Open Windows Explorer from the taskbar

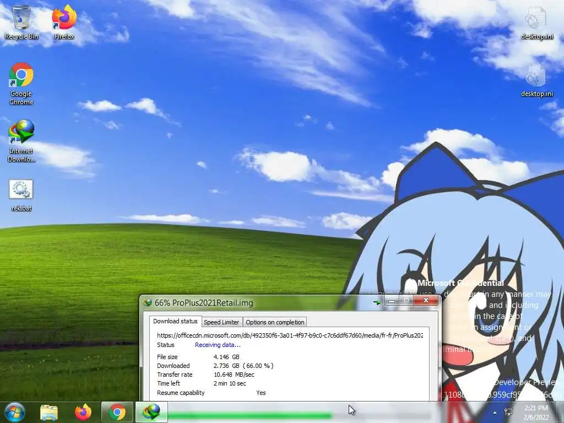click(49, 412)
